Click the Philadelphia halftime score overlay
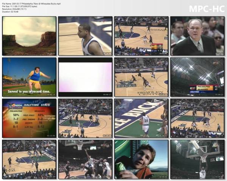The height and width of the screenshot is (181, 227). coord(204,88)
